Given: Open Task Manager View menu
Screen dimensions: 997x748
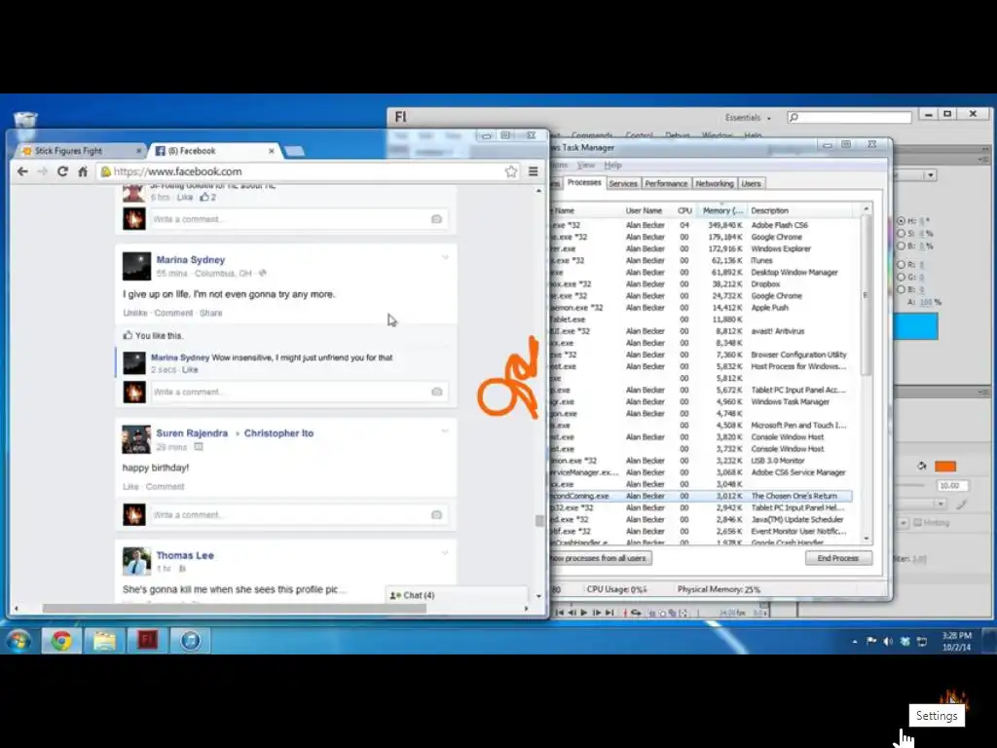Looking at the screenshot, I should coord(585,165).
